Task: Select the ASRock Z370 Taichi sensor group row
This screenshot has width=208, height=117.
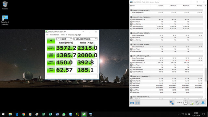Action: pos(166,10)
